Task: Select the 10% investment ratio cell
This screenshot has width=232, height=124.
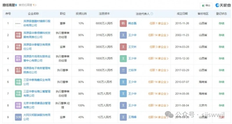Action: click(81, 24)
